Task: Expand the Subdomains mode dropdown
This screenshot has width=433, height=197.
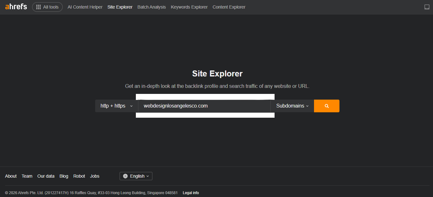Action: pos(292,106)
